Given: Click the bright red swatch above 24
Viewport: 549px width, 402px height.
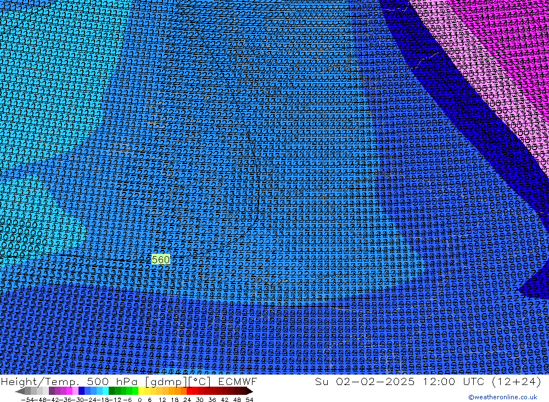Looking at the screenshot, I should click(x=189, y=392).
